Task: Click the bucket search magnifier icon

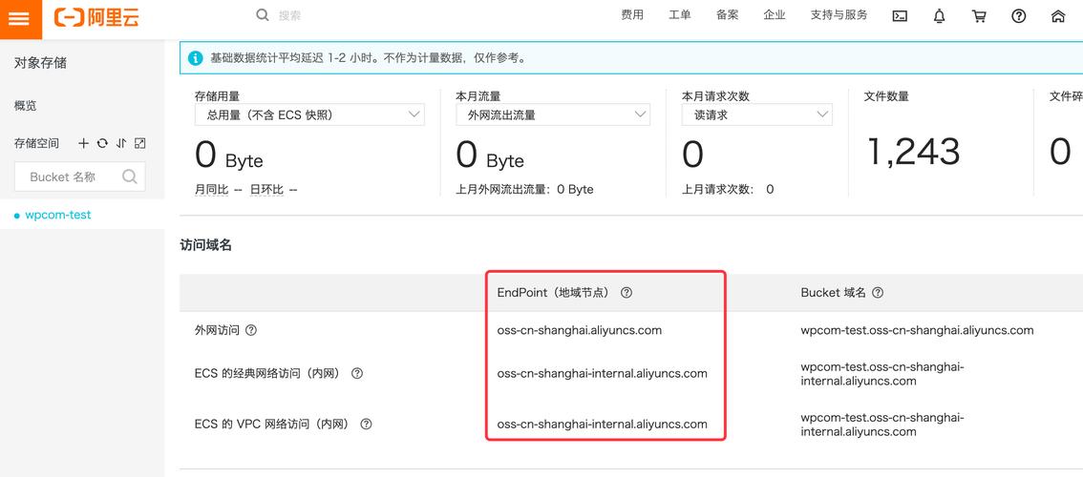Action: [x=129, y=176]
